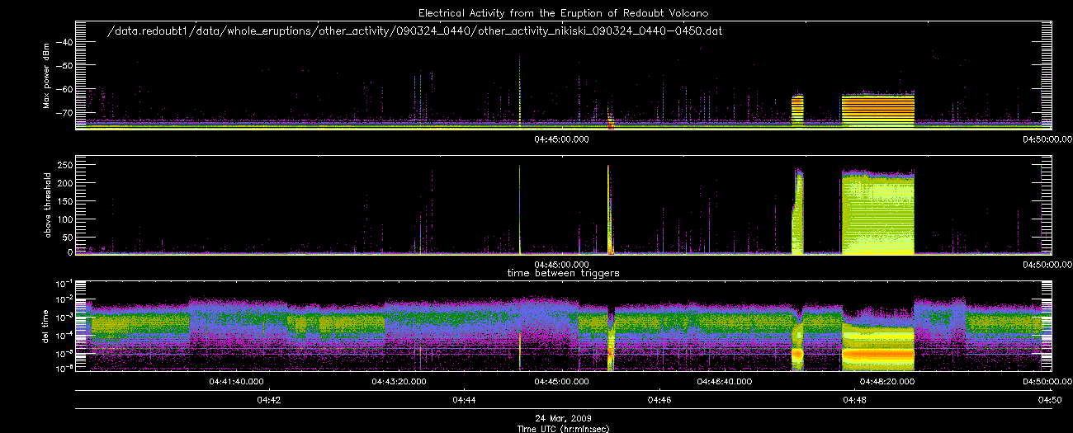Click the '04:48' label on bottom time axis
1073x433 pixels.
[x=853, y=399]
